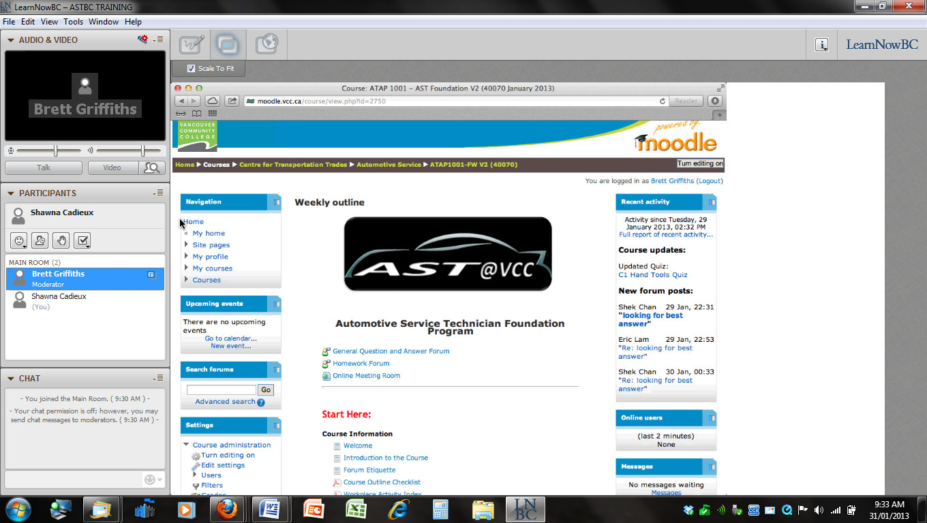The image size is (927, 523).
Task: Switch to Web Tour mode
Action: [267, 45]
